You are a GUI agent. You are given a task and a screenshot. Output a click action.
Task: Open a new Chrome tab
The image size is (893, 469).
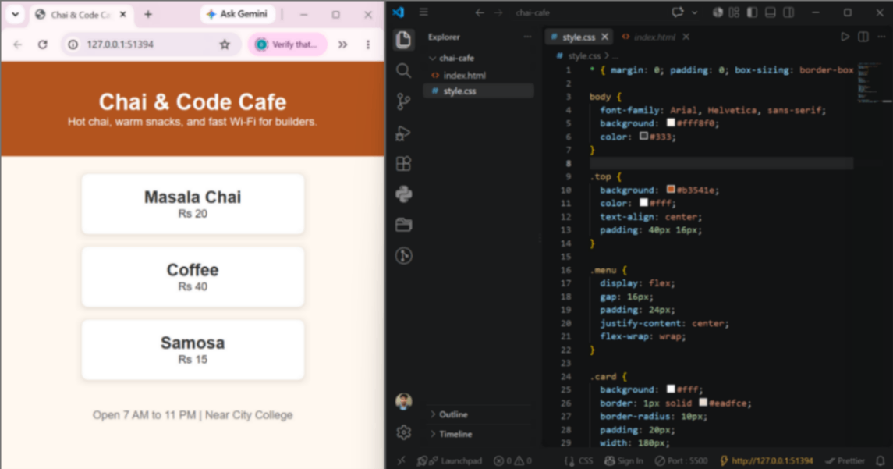[x=148, y=15]
